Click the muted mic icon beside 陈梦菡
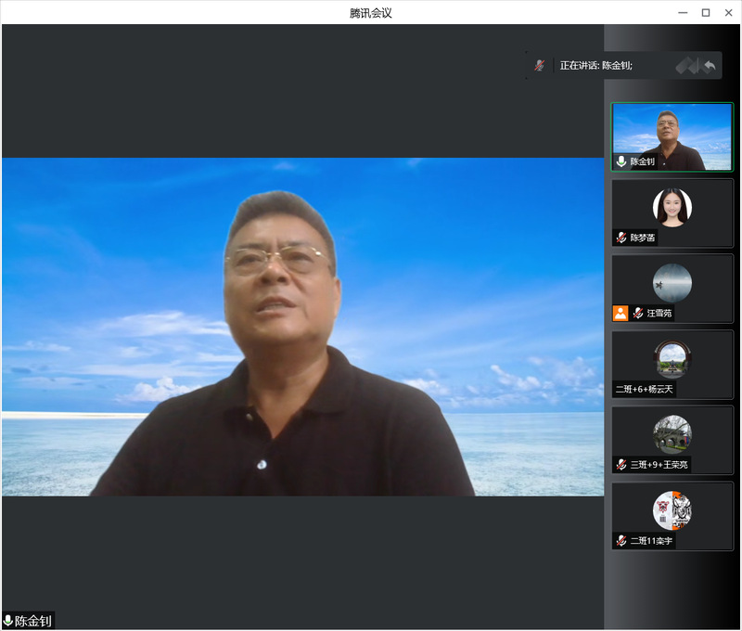Screen dimensions: 742x631 coord(620,238)
